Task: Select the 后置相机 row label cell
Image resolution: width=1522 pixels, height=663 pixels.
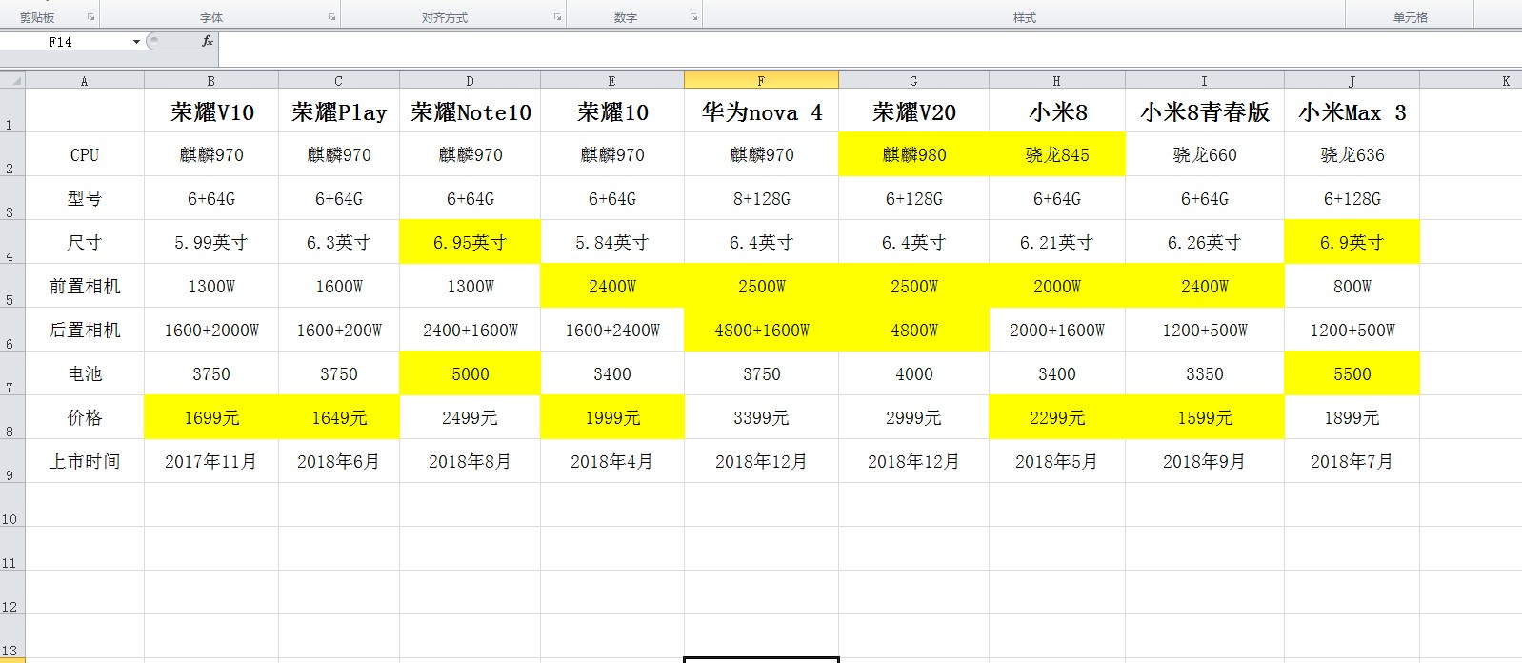Action: (85, 330)
